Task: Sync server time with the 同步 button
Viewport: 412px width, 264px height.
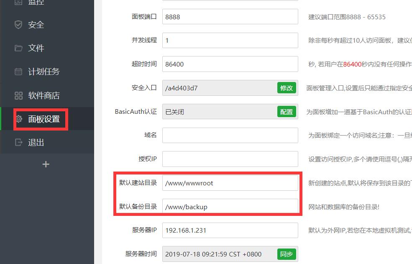Action: (x=286, y=254)
